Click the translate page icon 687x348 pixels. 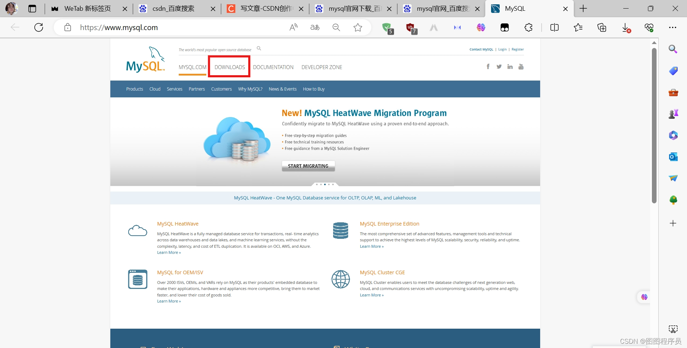(x=315, y=27)
